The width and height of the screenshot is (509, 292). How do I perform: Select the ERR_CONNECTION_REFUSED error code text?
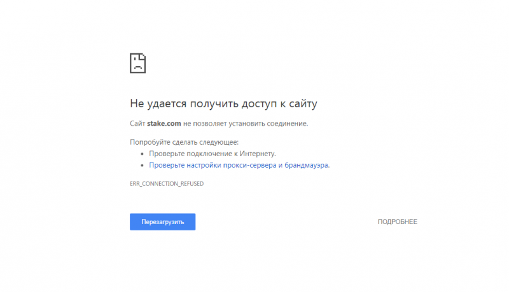click(167, 183)
